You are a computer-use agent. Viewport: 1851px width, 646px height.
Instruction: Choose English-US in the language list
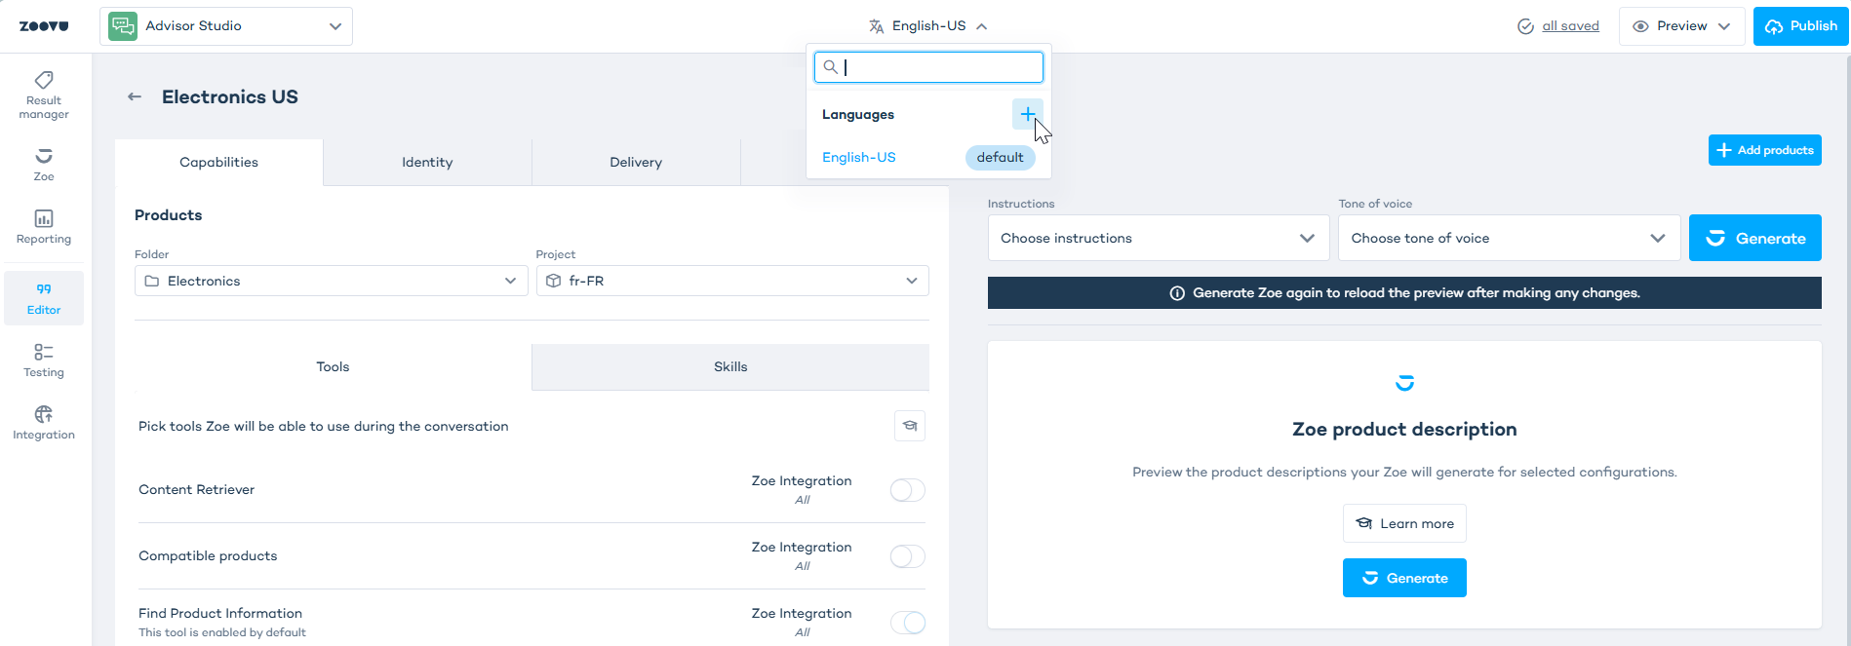(859, 157)
